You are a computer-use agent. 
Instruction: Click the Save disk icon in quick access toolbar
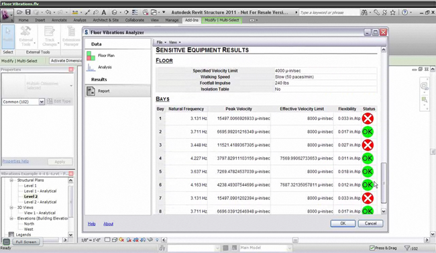[x=28, y=12]
